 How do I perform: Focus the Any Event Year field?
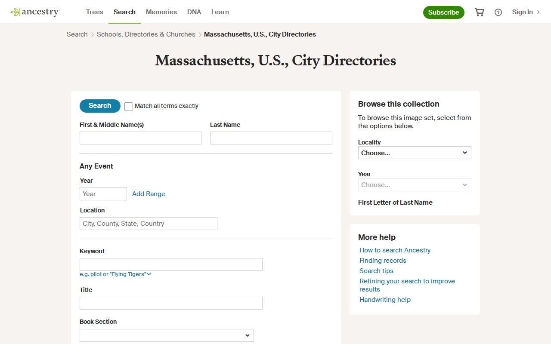point(103,194)
